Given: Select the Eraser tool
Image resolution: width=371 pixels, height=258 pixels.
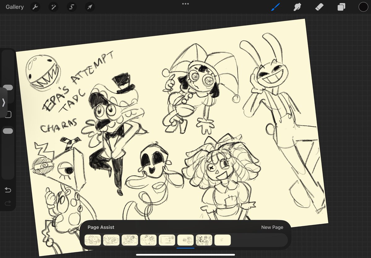Looking at the screenshot, I should [319, 7].
